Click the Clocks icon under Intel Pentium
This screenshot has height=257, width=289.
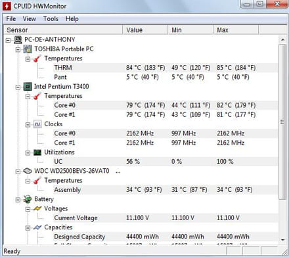pos(37,124)
